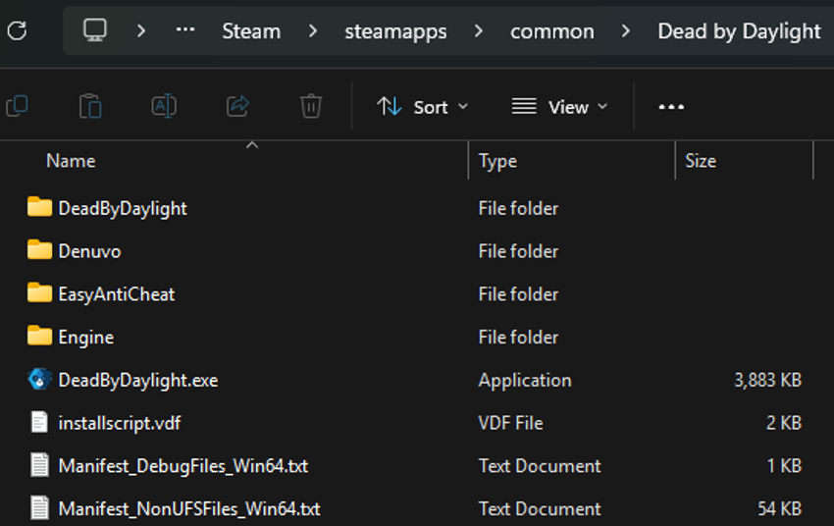Click the This PC monitor icon
This screenshot has width=834, height=526.
tap(95, 30)
